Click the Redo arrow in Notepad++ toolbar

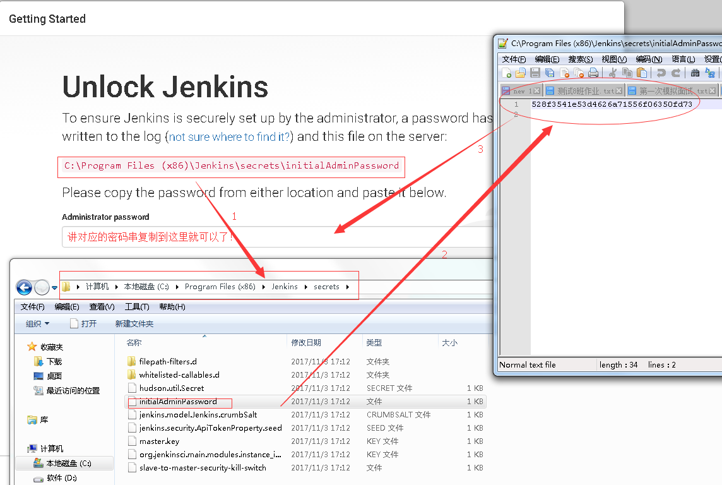[676, 73]
